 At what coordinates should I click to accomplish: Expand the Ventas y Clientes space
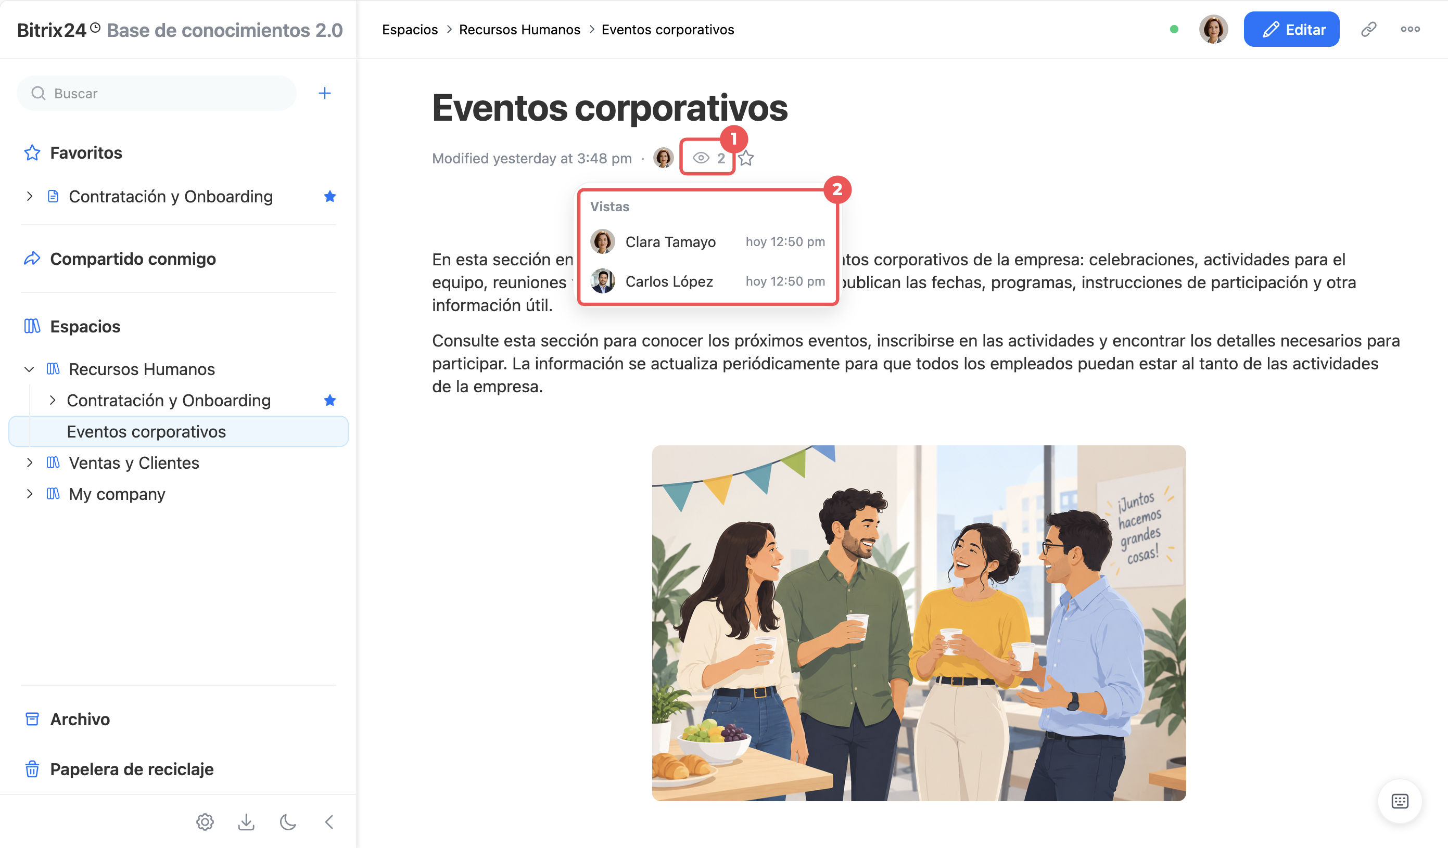tap(29, 462)
